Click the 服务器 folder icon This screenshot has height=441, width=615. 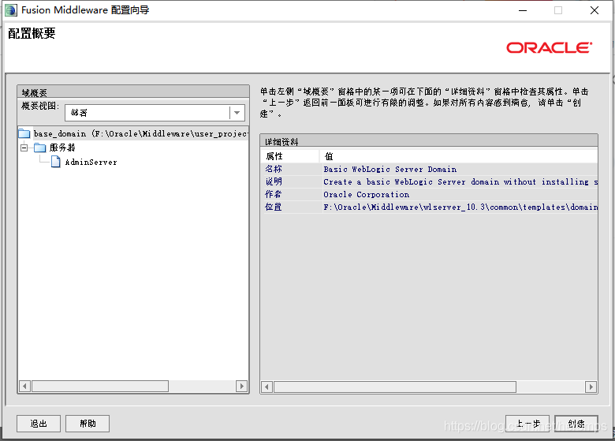[x=40, y=148]
